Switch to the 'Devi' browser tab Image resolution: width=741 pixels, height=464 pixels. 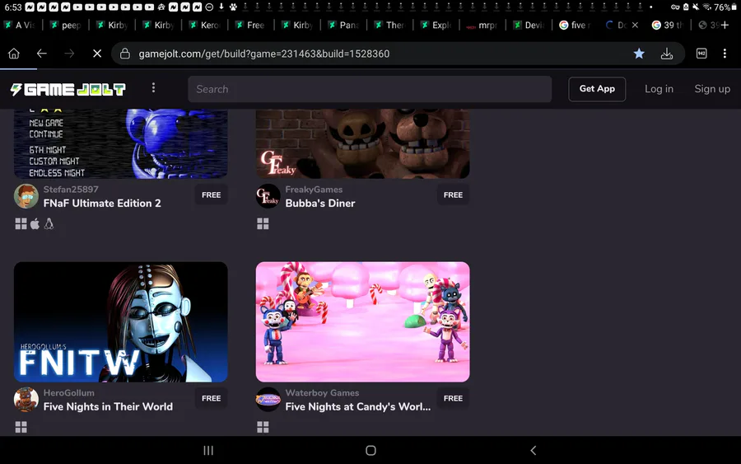click(529, 25)
